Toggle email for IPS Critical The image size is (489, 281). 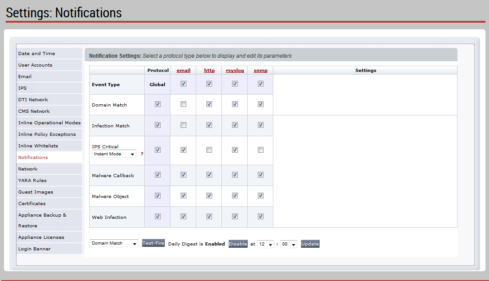click(x=183, y=150)
